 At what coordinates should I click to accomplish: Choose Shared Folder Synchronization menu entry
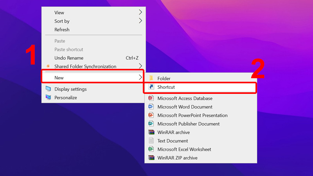(85, 66)
